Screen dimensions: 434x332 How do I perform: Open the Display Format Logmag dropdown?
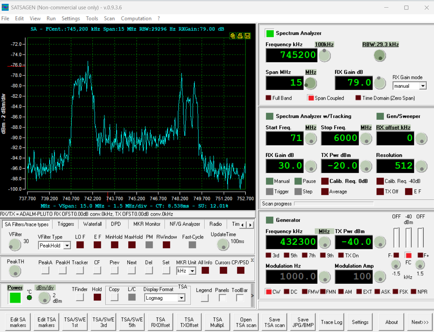(x=181, y=298)
